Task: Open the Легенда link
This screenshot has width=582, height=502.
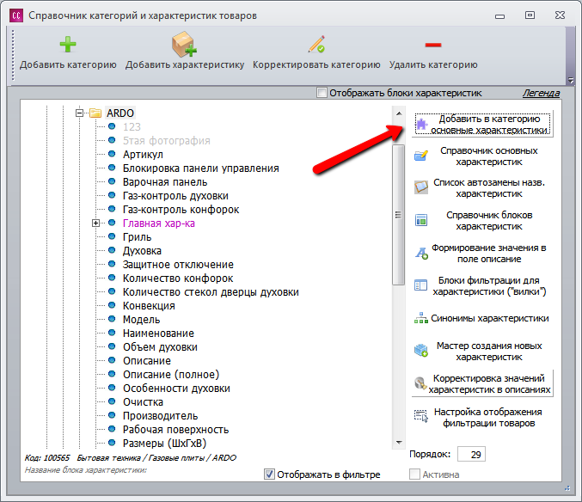Action: (541, 93)
